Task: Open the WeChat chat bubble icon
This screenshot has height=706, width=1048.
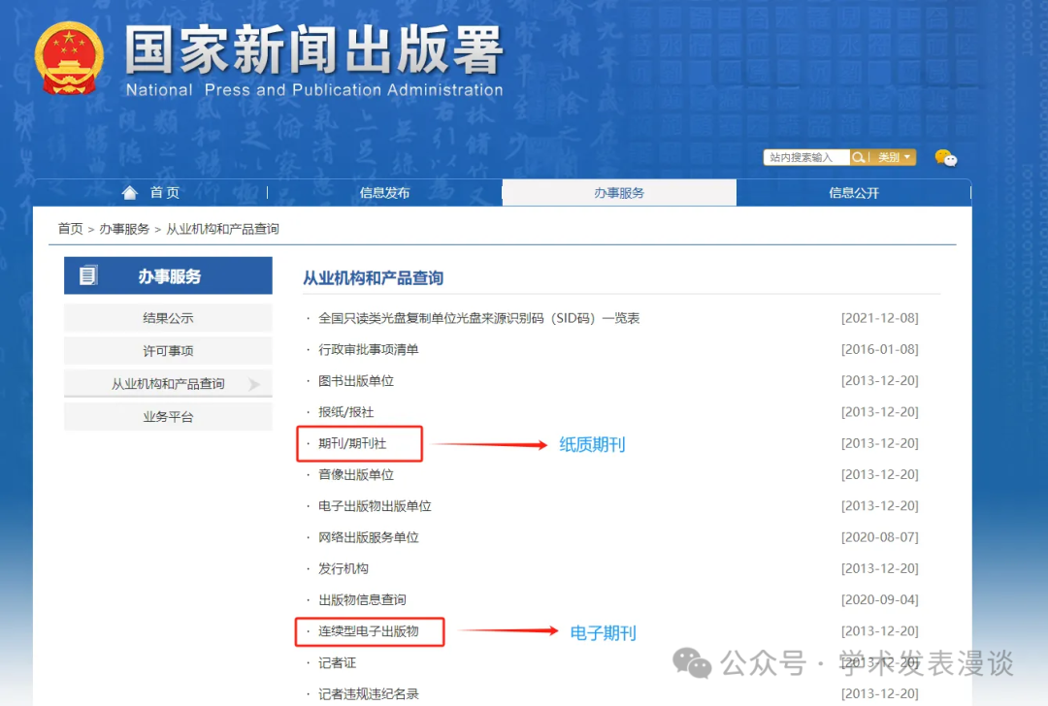Action: (945, 158)
